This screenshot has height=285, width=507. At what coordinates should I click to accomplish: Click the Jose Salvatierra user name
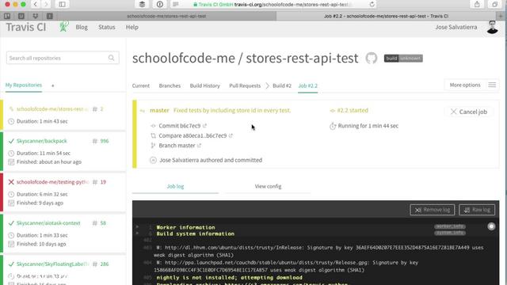click(x=456, y=27)
